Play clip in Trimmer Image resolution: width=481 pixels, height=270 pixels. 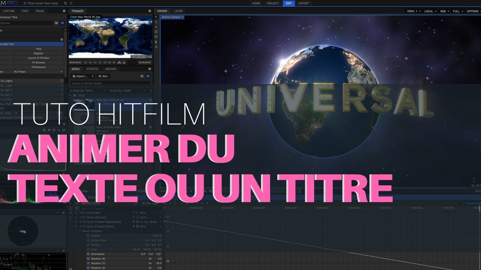[x=114, y=62]
